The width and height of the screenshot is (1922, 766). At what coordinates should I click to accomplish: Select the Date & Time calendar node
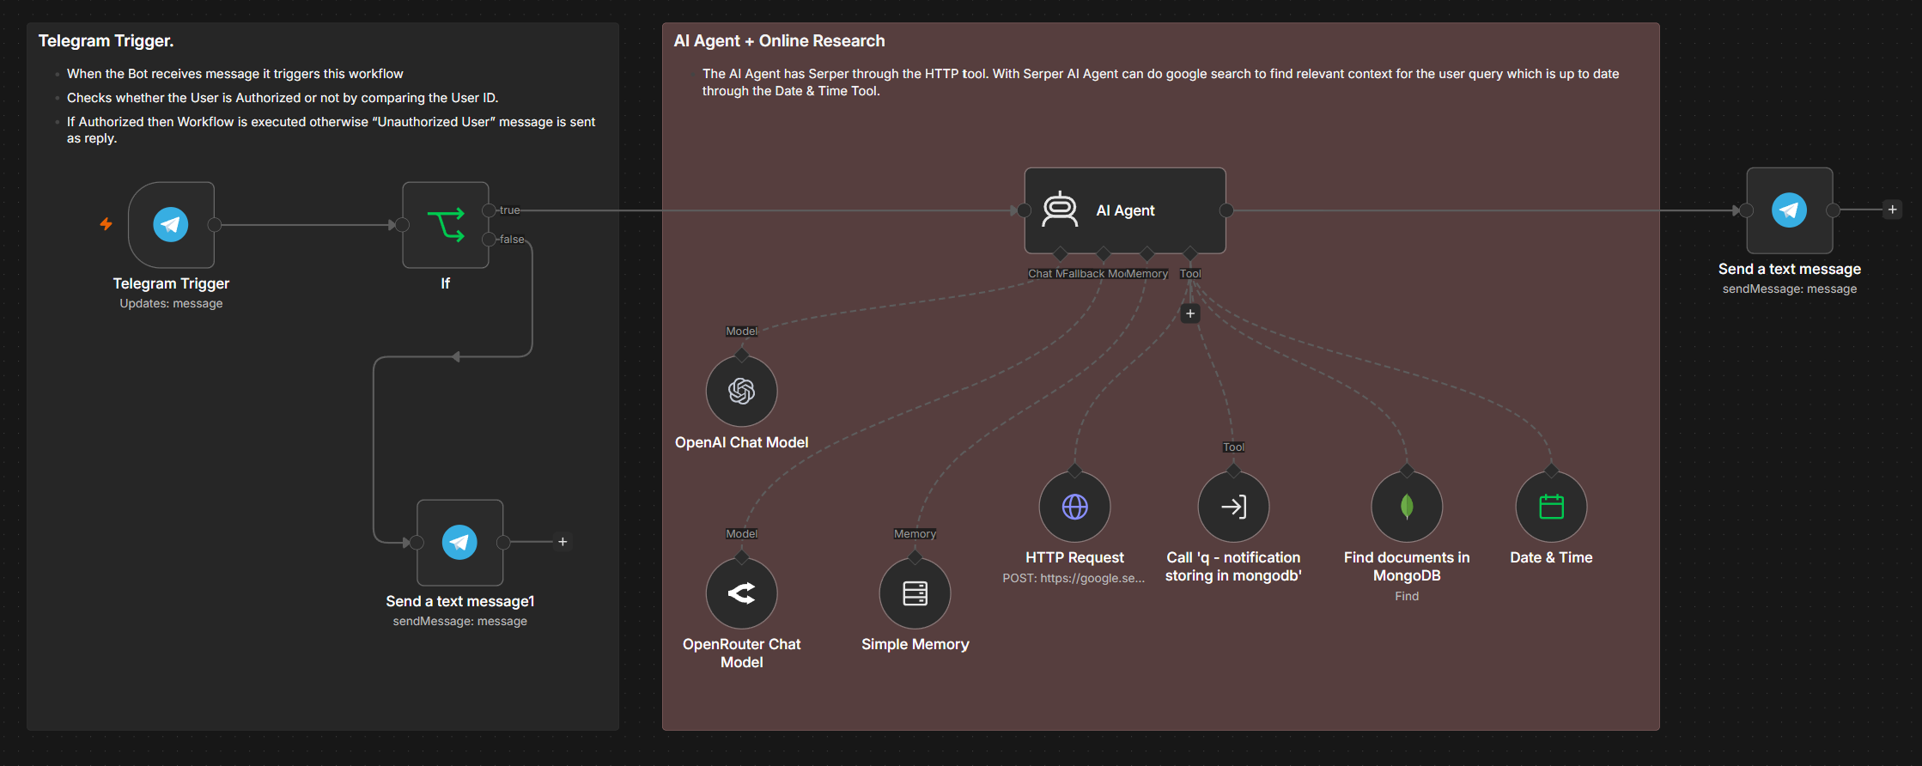[x=1552, y=507]
